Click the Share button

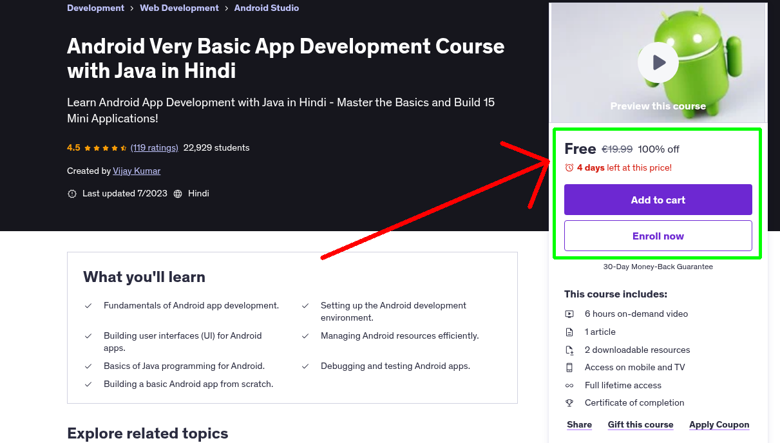[x=580, y=424]
